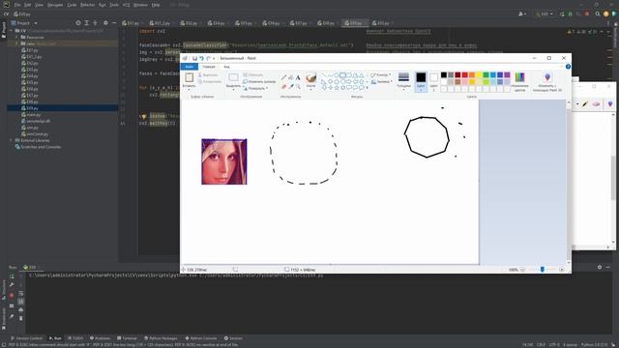Pick the yellow swatch in Paint palette
This screenshot has width=619, height=348.
tap(479, 74)
